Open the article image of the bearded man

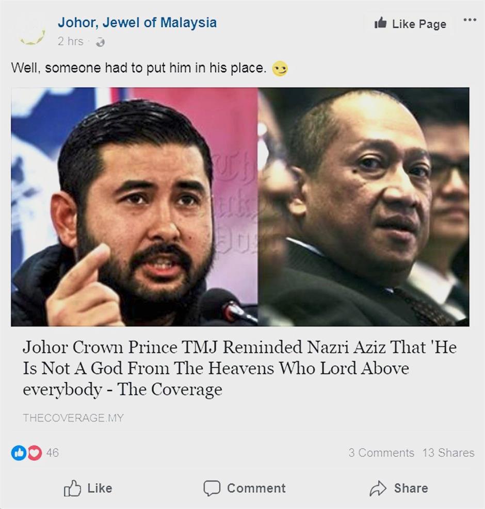(135, 207)
